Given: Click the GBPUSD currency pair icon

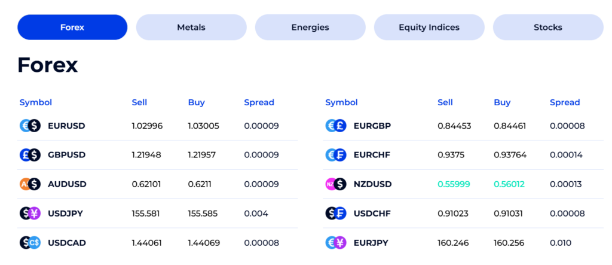Looking at the screenshot, I should pyautogui.click(x=30, y=155).
